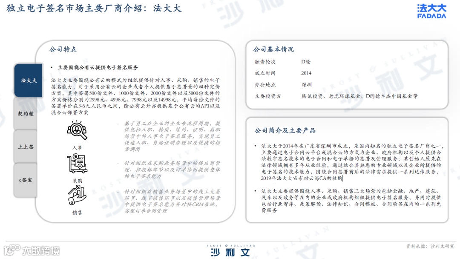Click the 沙利文 Frost & Sullivan footer logo

pyautogui.click(x=230, y=250)
